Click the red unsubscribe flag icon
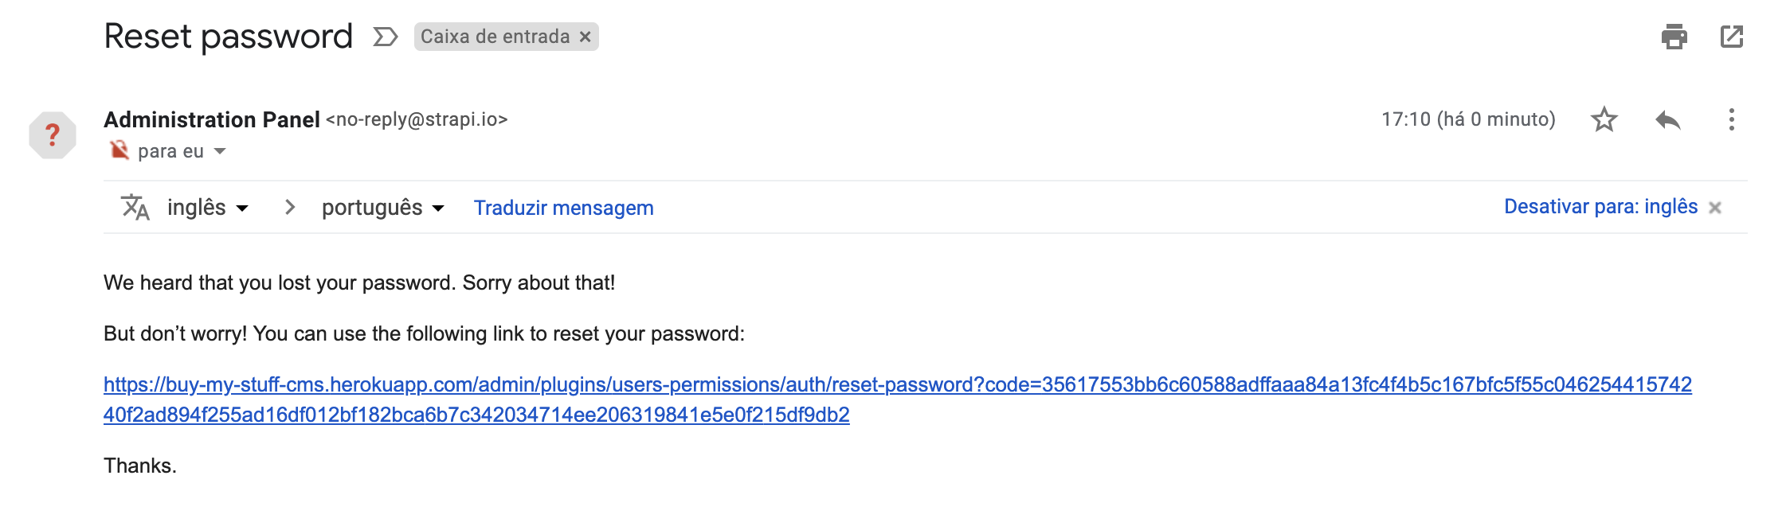Screen dimensions: 1786x530 (118, 150)
